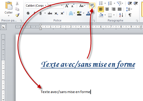
Task: Click the Coller paste clipboard icon
Action: (9, 6)
